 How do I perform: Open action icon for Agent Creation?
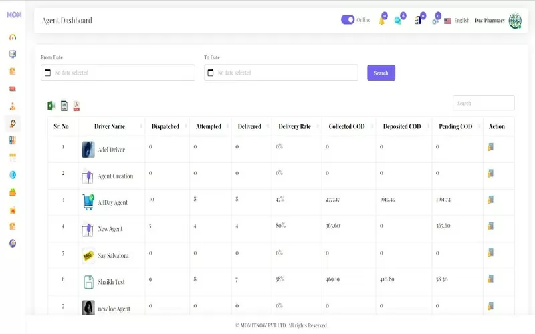tap(490, 174)
